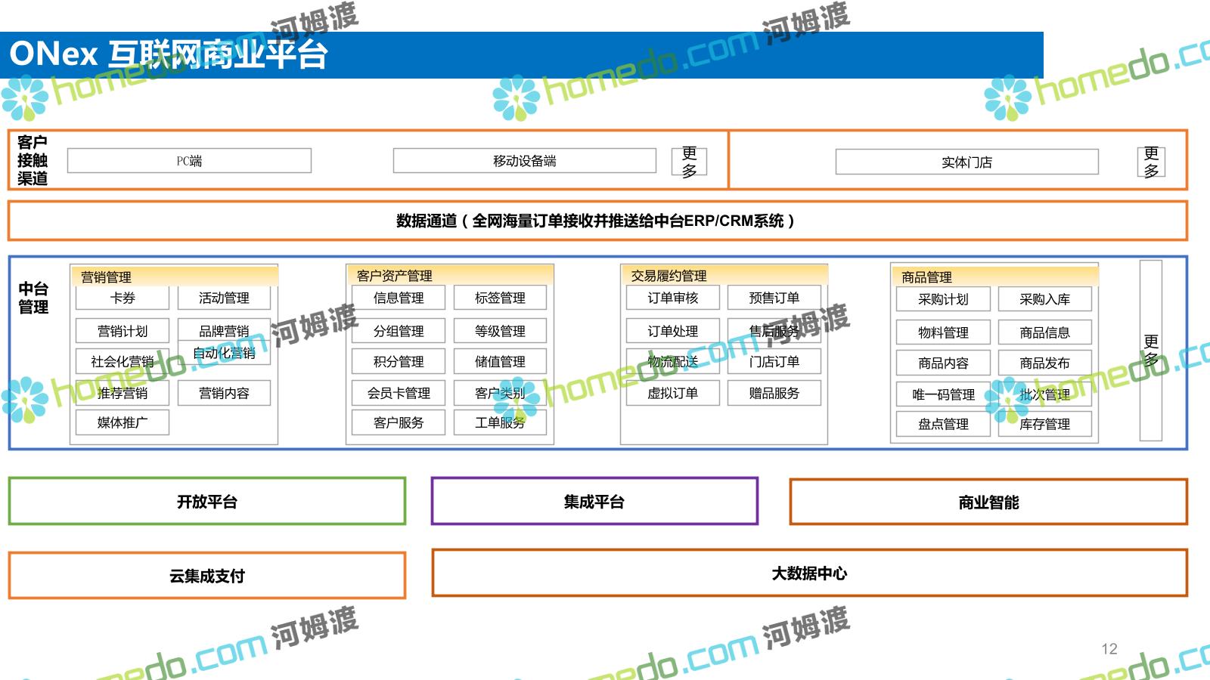Click the 营销计划 box

click(123, 331)
